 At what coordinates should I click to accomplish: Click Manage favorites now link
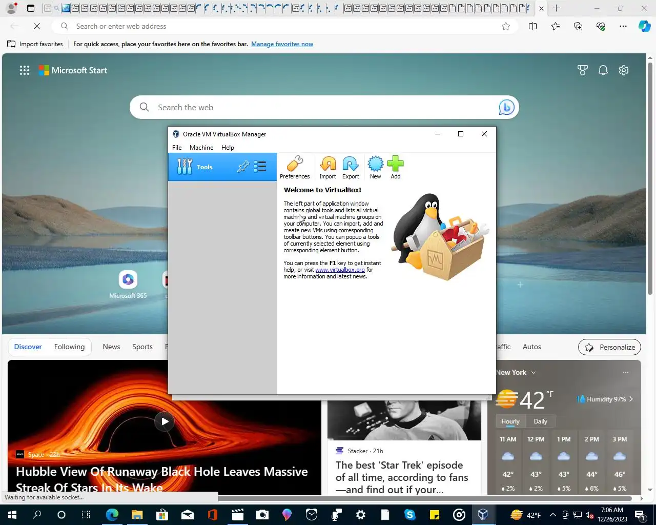pyautogui.click(x=282, y=44)
